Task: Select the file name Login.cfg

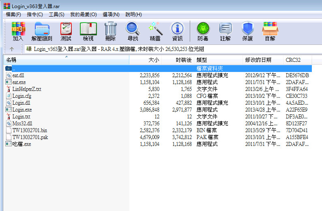Action: click(x=22, y=96)
